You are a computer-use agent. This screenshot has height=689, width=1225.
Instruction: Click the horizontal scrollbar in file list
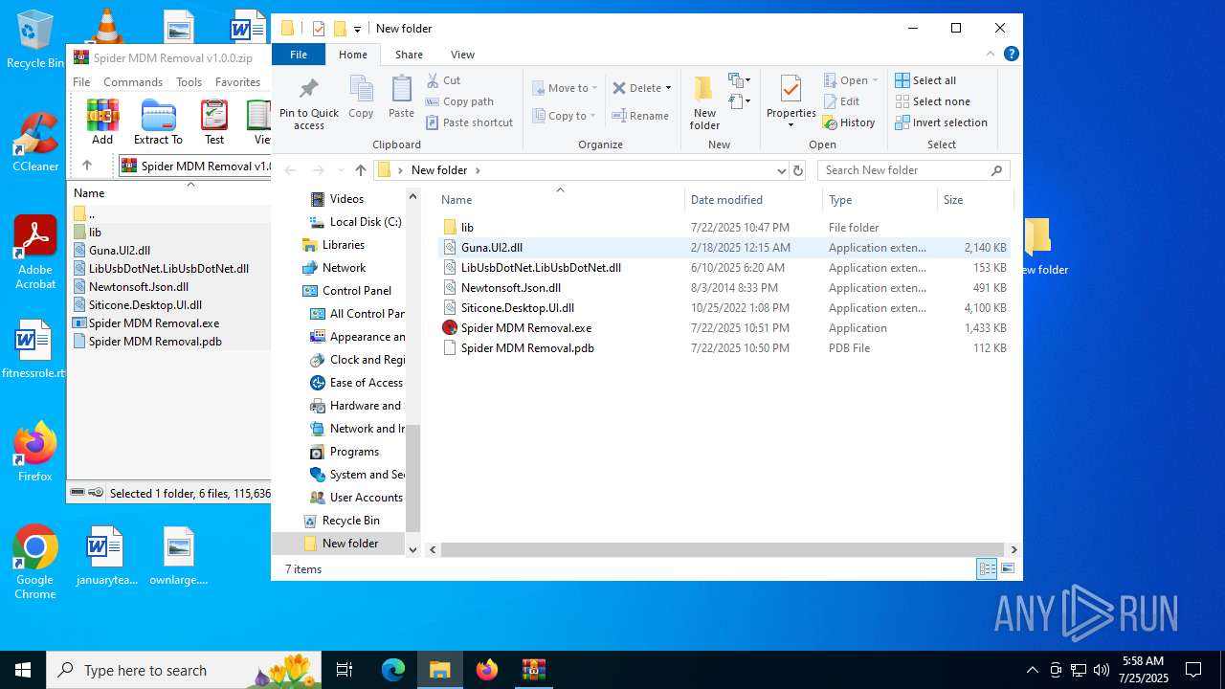724,549
